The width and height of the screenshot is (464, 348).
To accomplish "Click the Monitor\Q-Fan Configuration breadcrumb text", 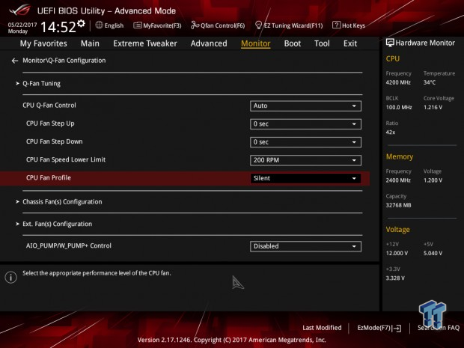I will coord(64,61).
